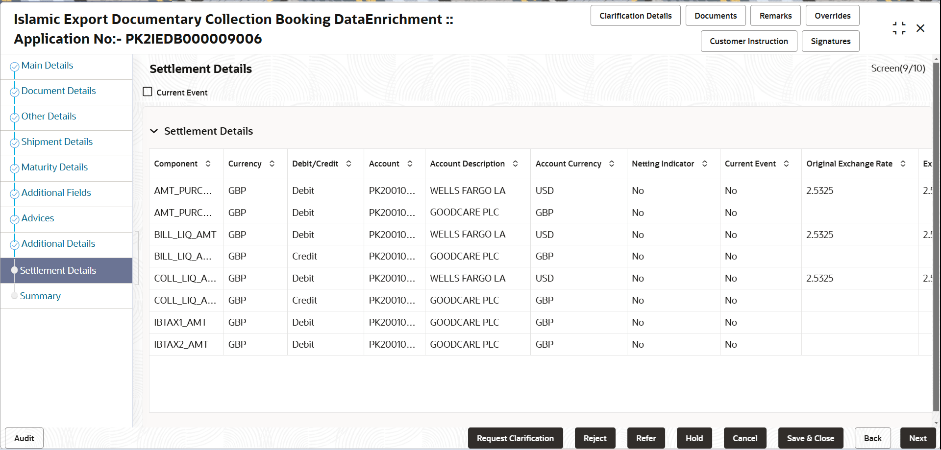
Task: Click the Refer button
Action: pyautogui.click(x=646, y=438)
